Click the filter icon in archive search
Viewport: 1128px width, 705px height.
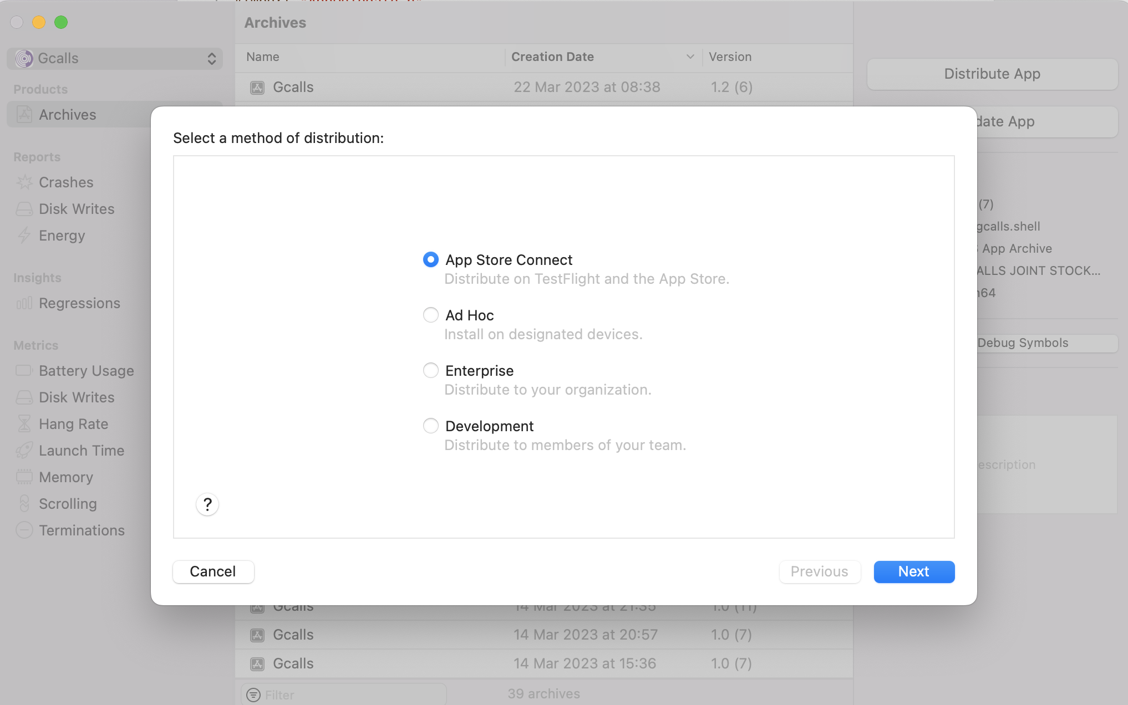click(x=253, y=694)
